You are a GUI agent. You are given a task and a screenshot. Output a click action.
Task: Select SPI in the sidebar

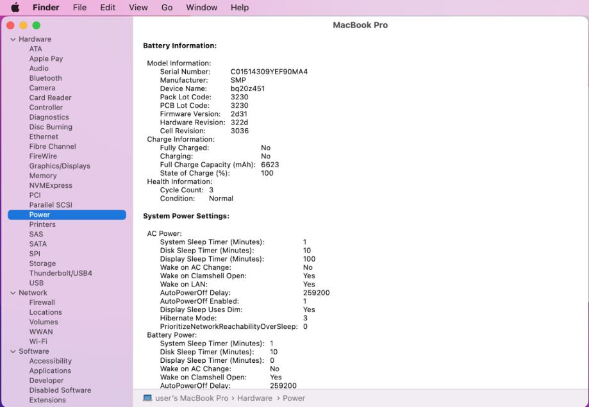pos(35,254)
